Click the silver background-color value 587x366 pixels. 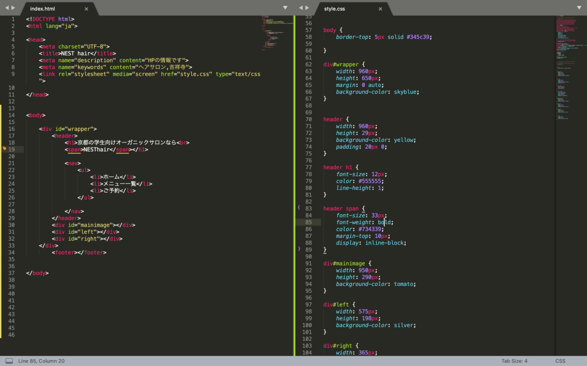coord(404,325)
